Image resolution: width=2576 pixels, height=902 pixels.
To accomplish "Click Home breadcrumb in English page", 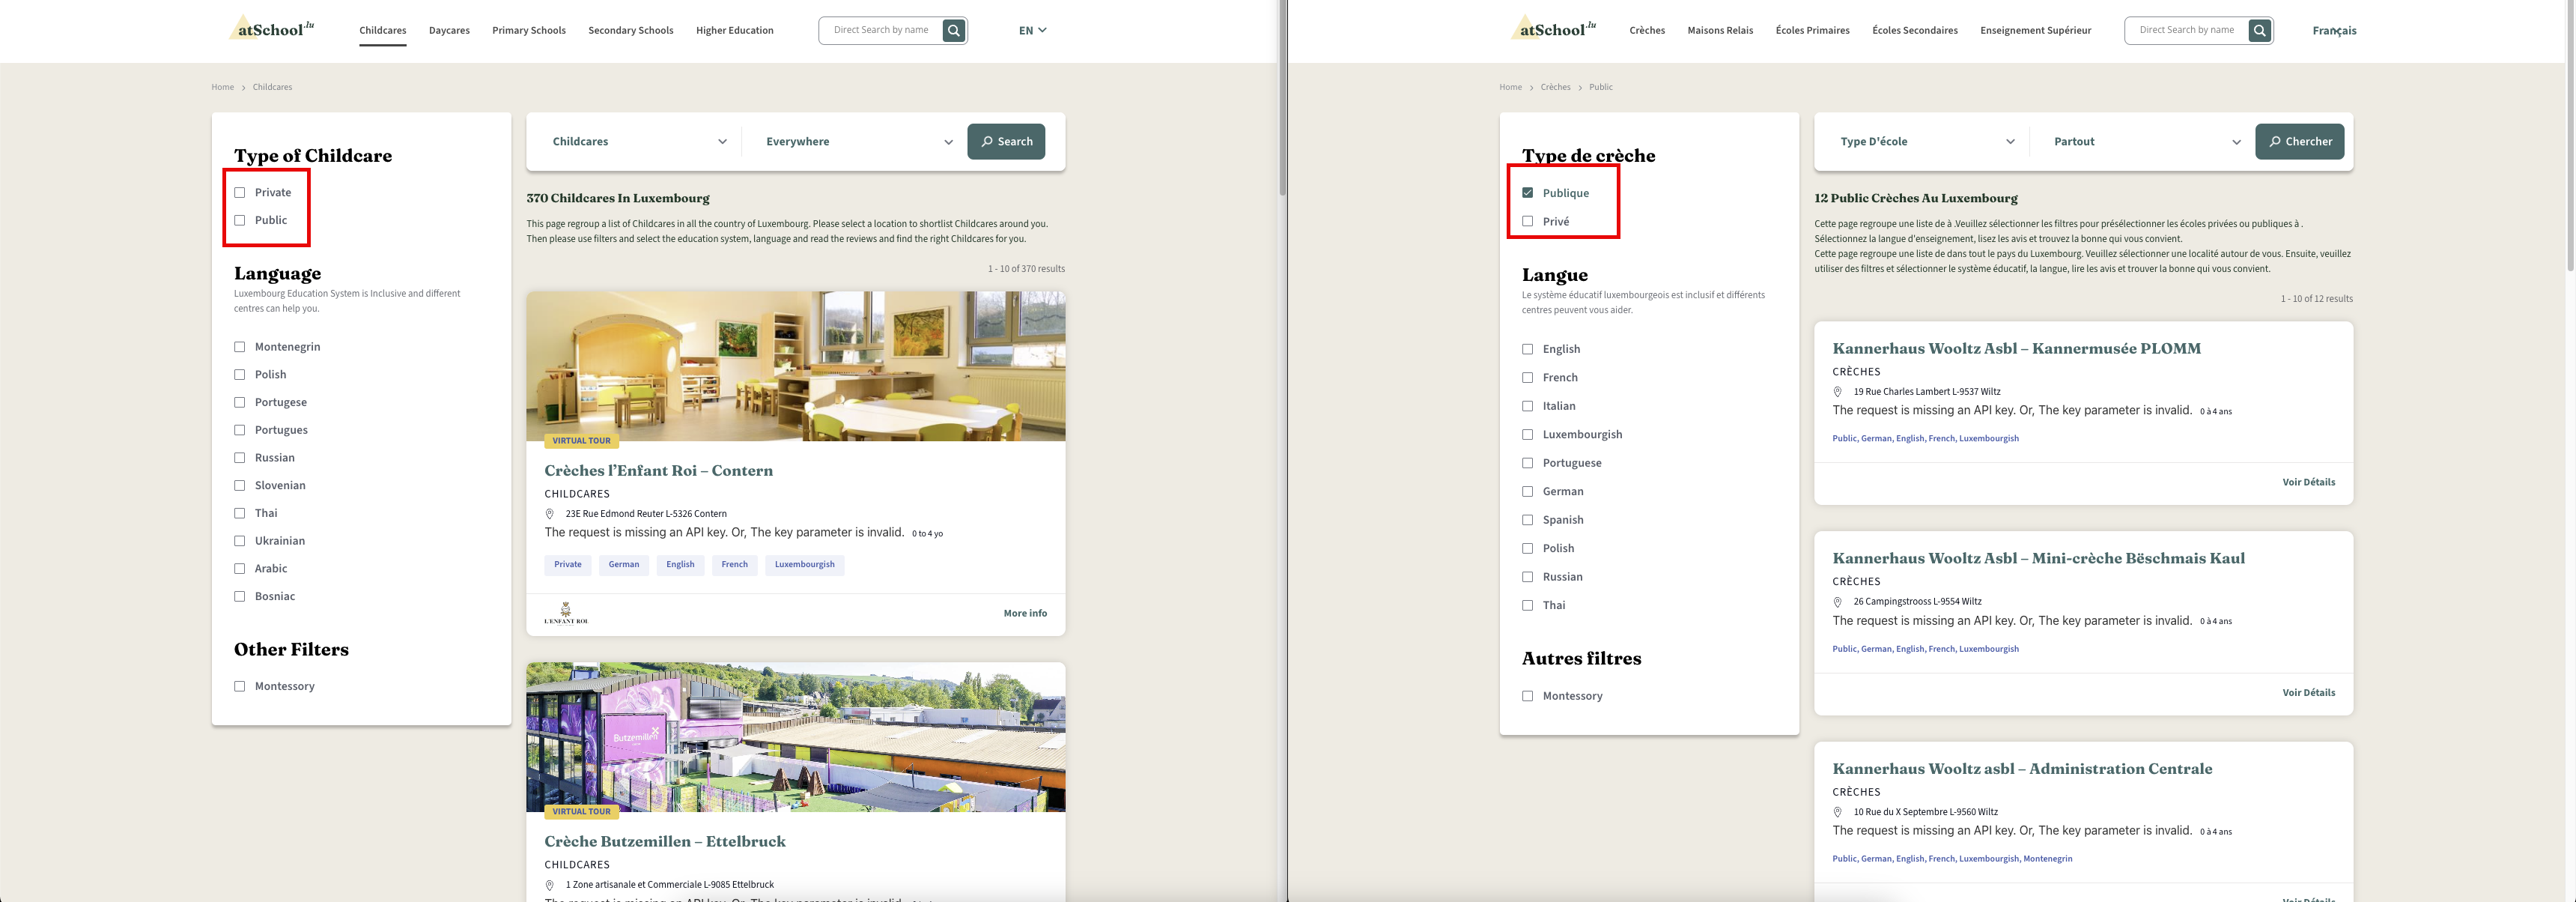I will pyautogui.click(x=222, y=87).
